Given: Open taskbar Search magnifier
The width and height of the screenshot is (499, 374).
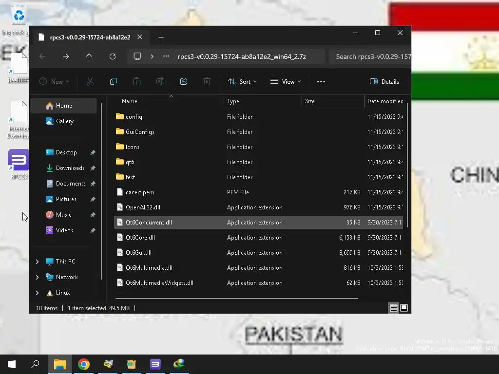Looking at the screenshot, I should [x=35, y=364].
